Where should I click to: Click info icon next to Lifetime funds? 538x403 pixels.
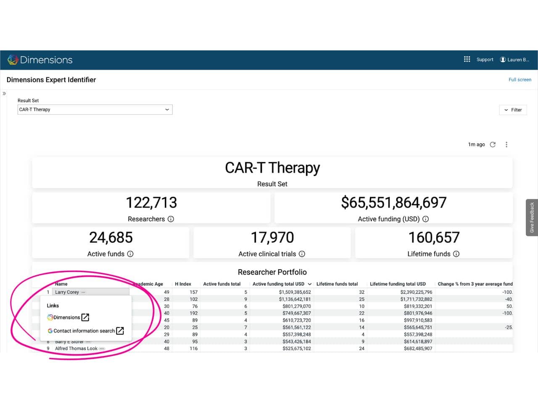coord(456,254)
